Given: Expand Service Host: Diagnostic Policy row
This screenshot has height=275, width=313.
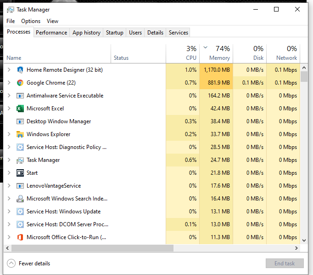Looking at the screenshot, I should point(9,147).
